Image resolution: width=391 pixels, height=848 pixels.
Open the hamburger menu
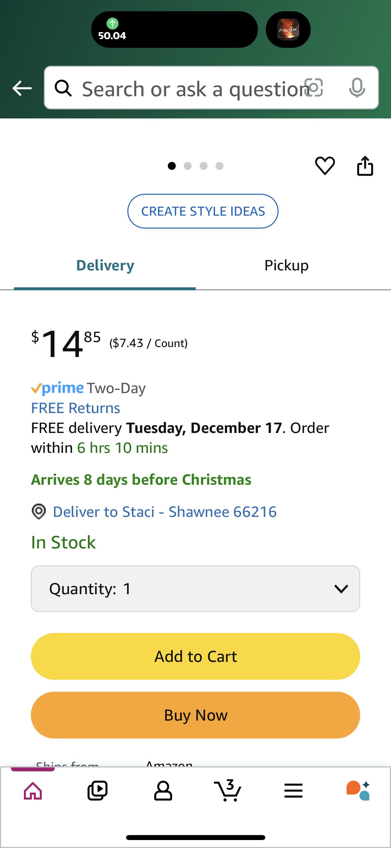coord(293,791)
